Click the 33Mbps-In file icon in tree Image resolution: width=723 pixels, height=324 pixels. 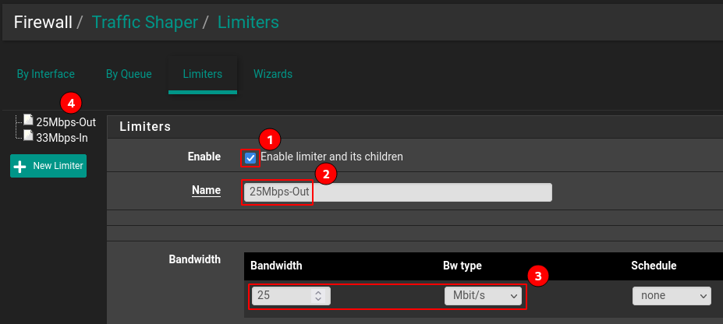[29, 136]
